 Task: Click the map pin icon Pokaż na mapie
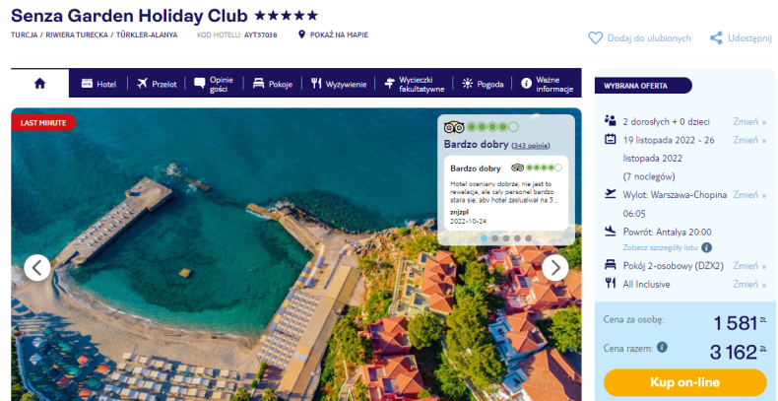tap(301, 34)
